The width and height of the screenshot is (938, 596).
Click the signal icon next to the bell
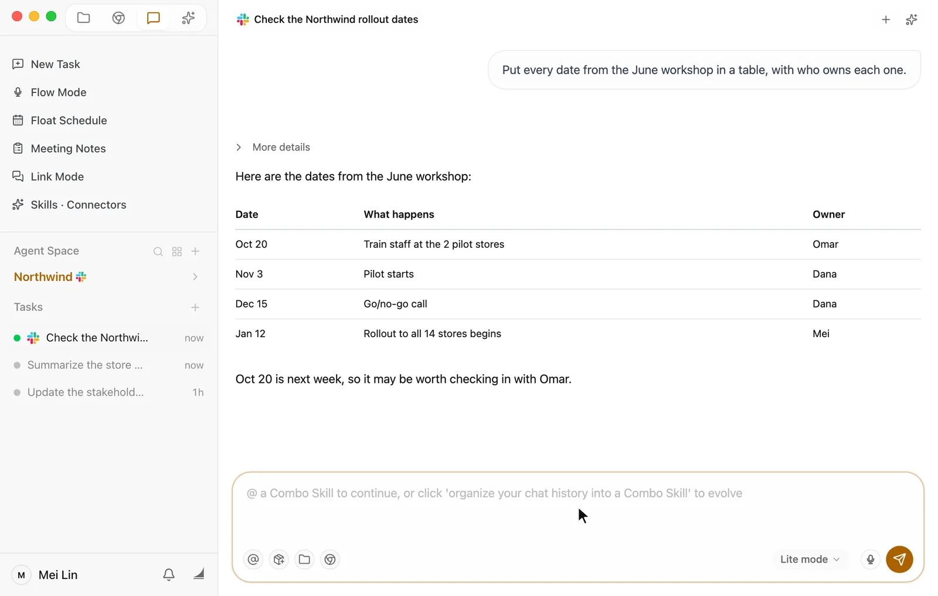tap(199, 574)
